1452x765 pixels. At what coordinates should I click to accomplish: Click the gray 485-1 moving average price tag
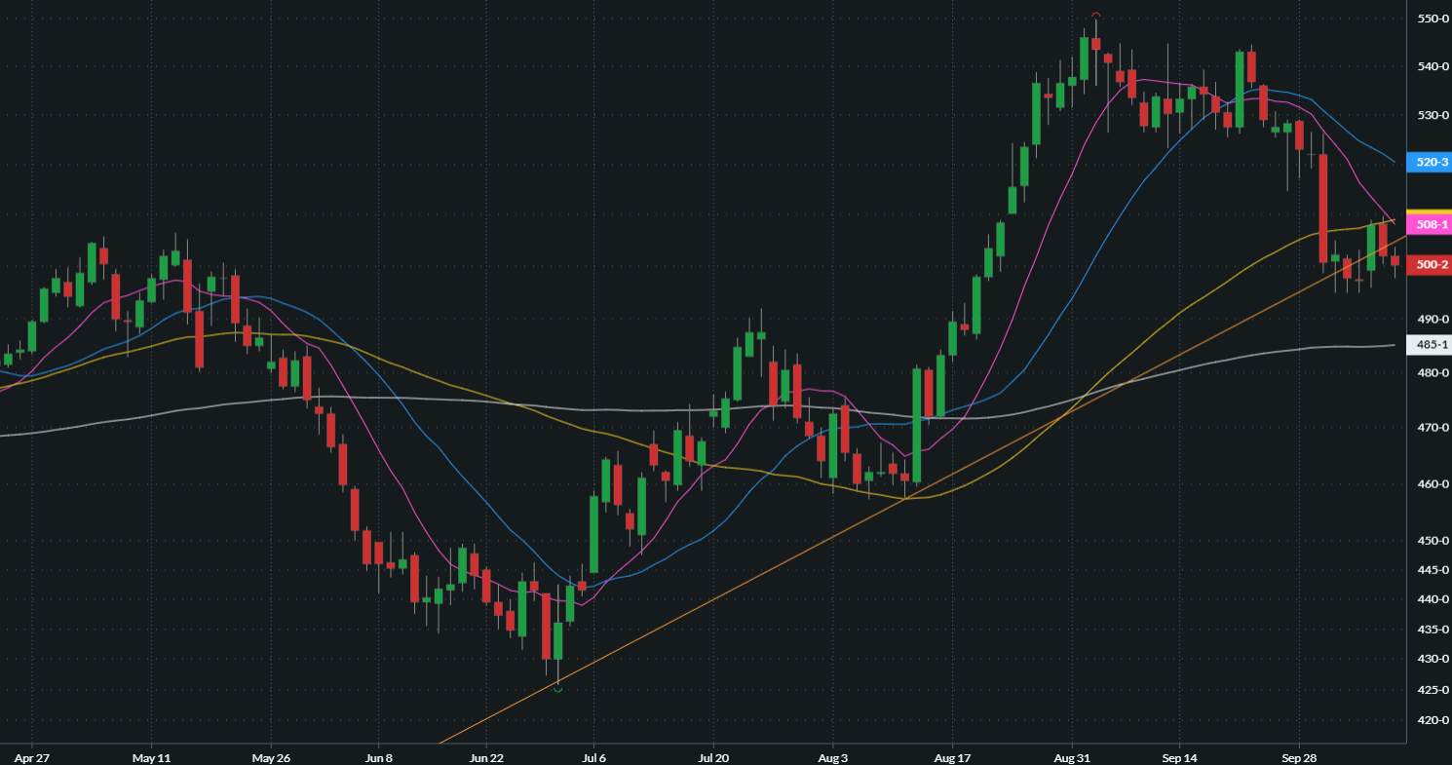pos(1430,345)
